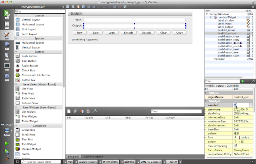Apply horizontal layout from toolbar

[x=89, y=7]
